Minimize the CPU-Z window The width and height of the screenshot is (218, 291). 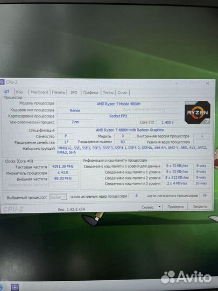(177, 84)
